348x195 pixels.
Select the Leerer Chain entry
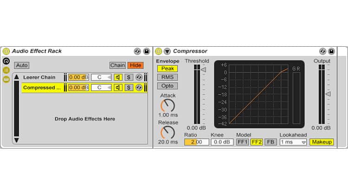pyautogui.click(x=39, y=77)
